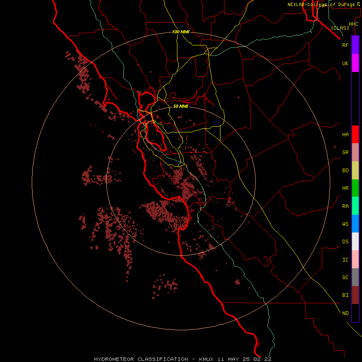Select the blue WS legend swatch
The width and height of the screenshot is (362, 362).
355,224
